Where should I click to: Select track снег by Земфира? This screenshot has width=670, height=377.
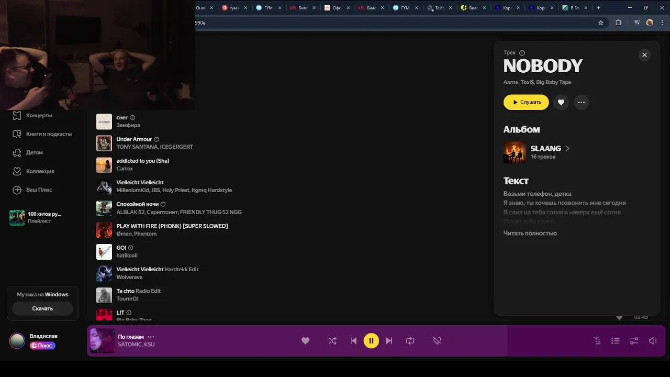pyautogui.click(x=122, y=118)
